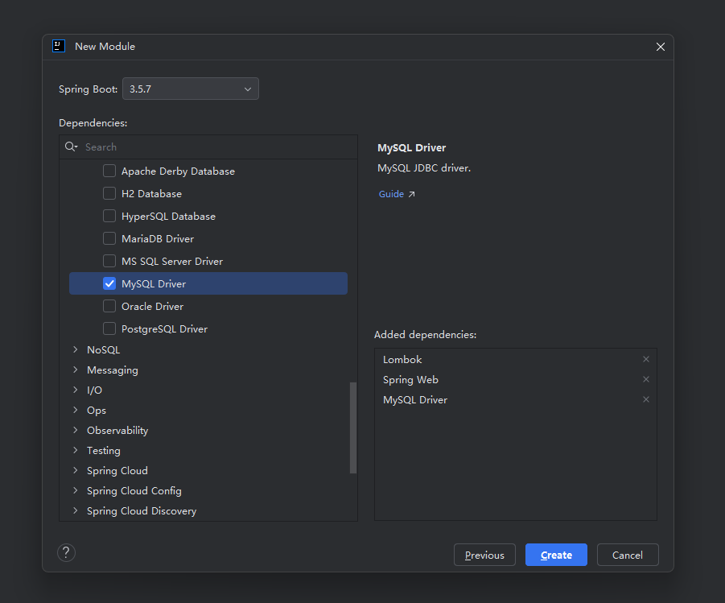725x603 pixels.
Task: Expand the Ops category chevron
Action: [x=76, y=410]
